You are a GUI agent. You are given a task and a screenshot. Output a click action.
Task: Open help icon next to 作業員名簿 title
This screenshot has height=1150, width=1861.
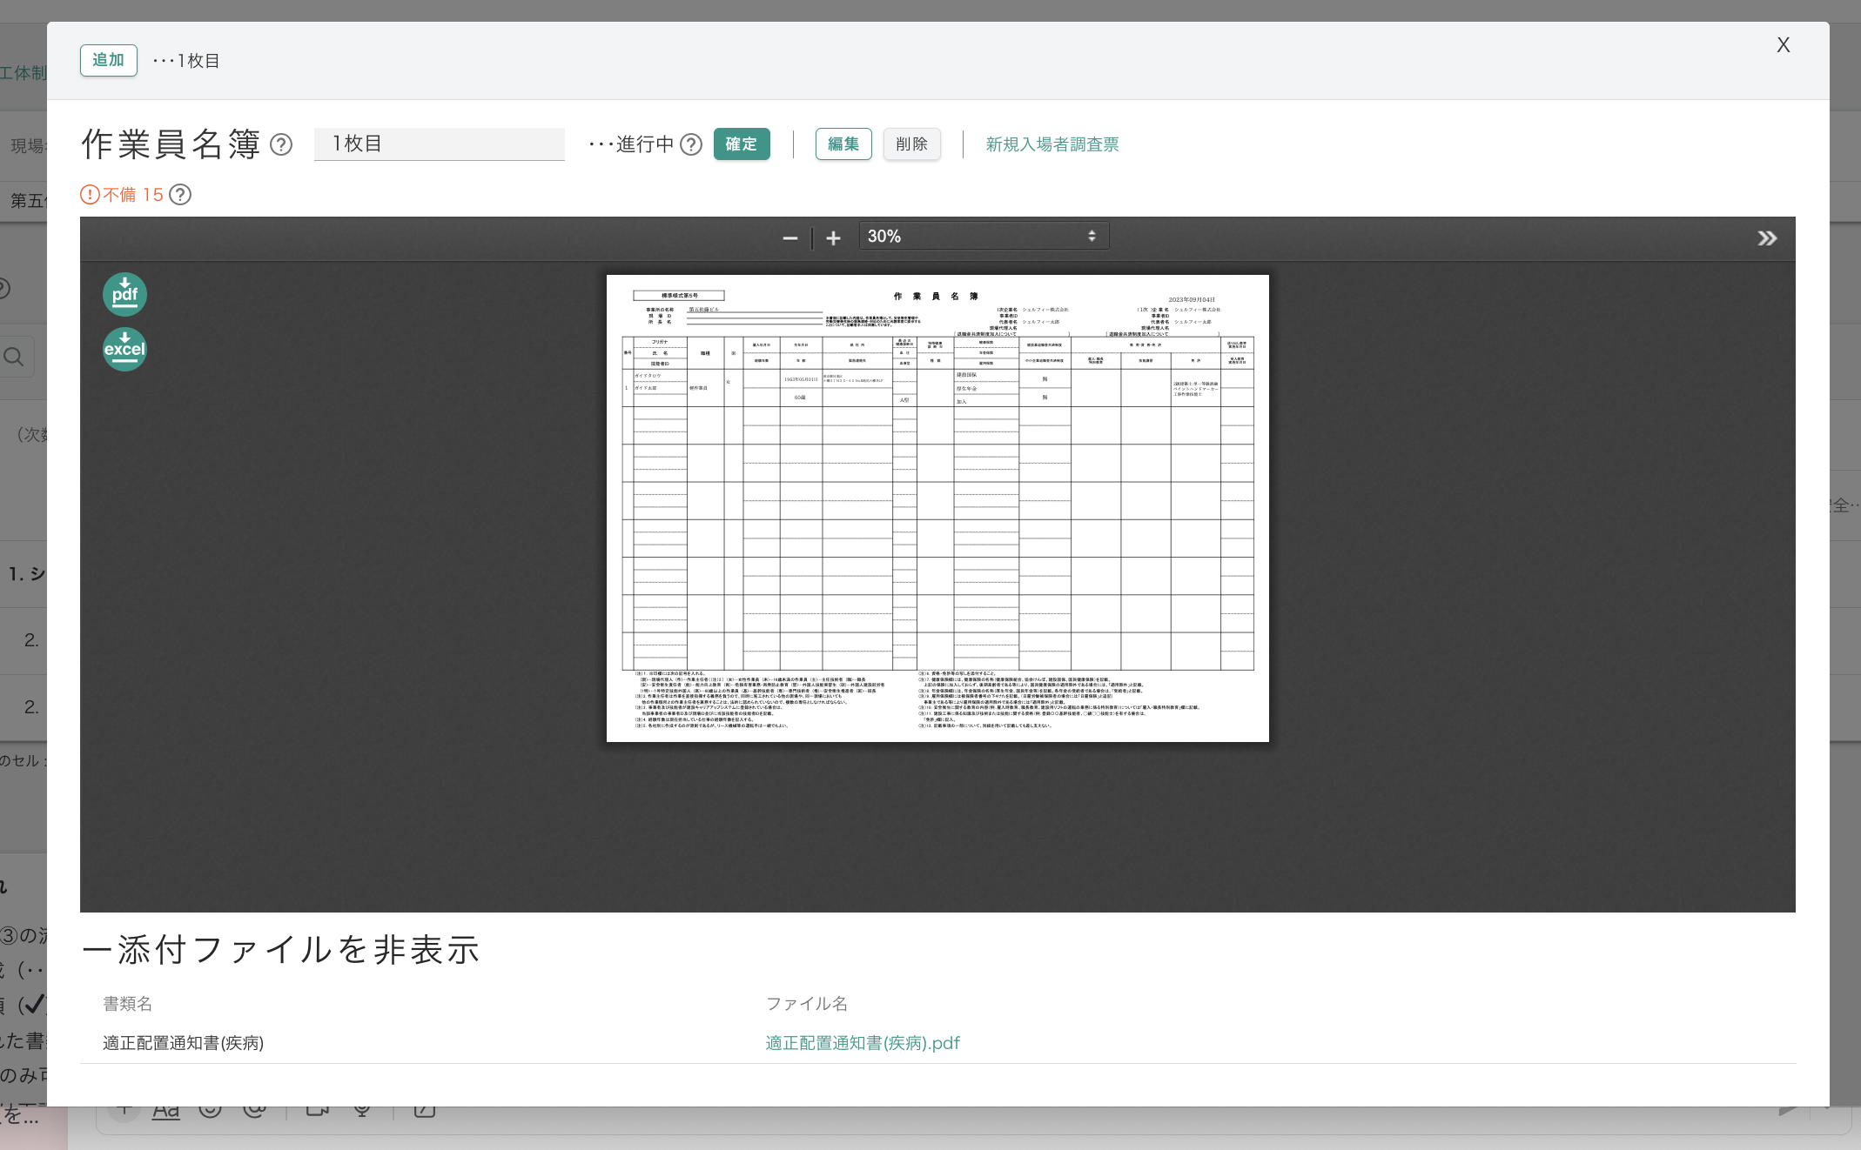[281, 144]
